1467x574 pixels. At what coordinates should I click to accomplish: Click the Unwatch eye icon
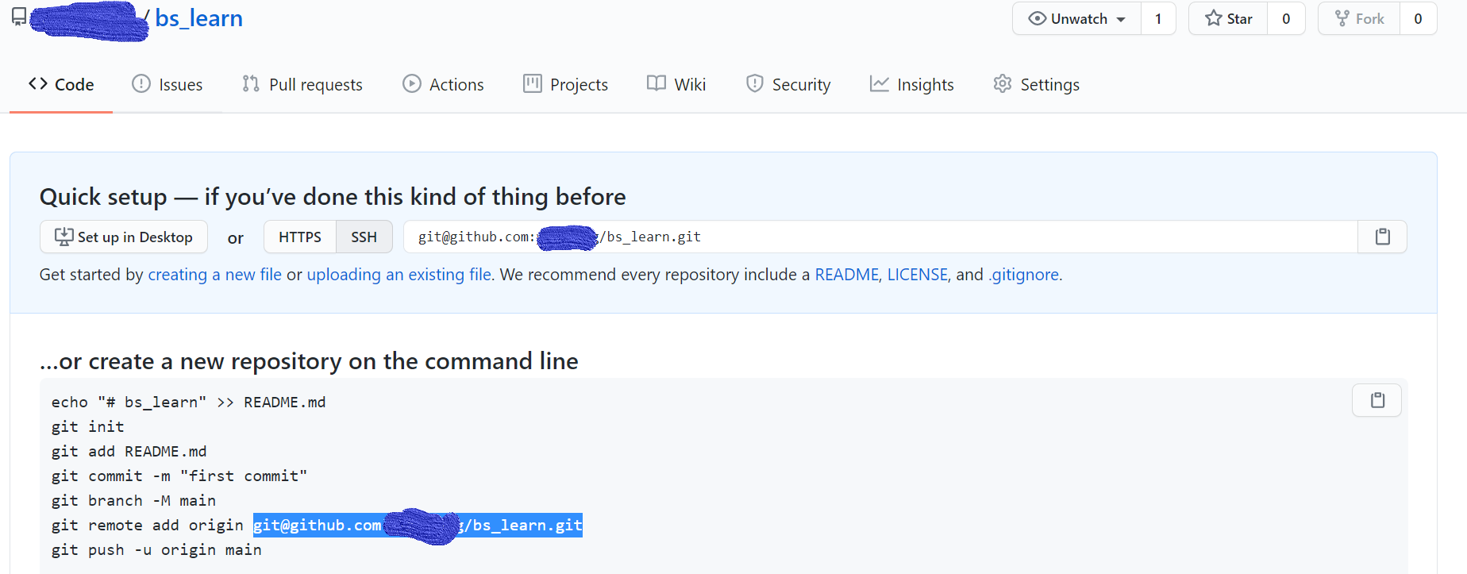[x=1037, y=18]
